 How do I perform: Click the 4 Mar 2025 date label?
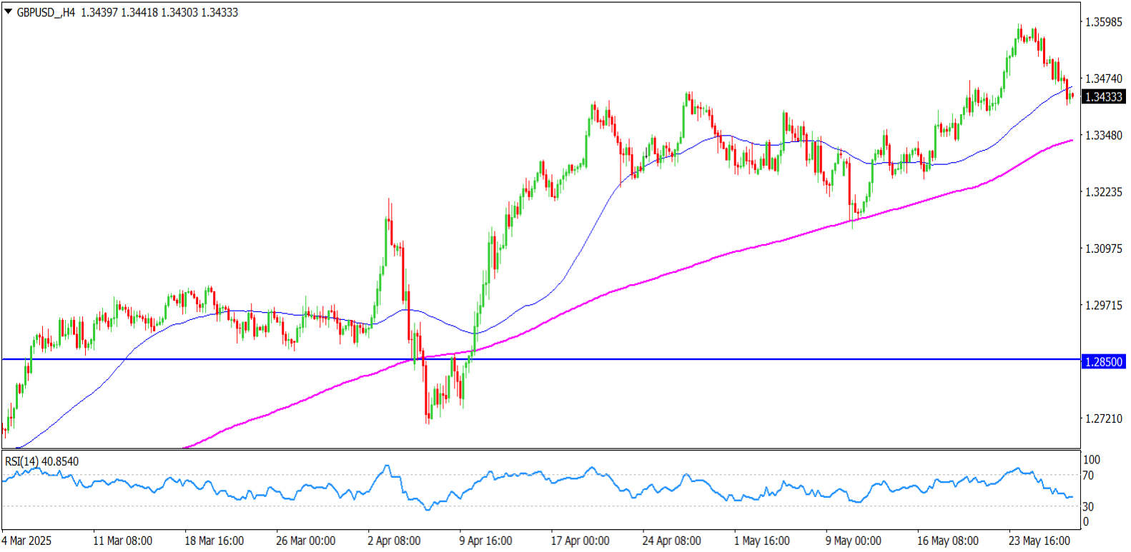coord(26,541)
